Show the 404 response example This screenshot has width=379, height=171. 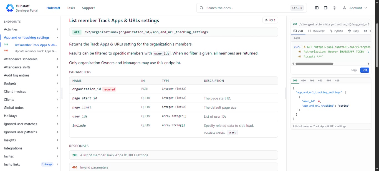coord(329,81)
